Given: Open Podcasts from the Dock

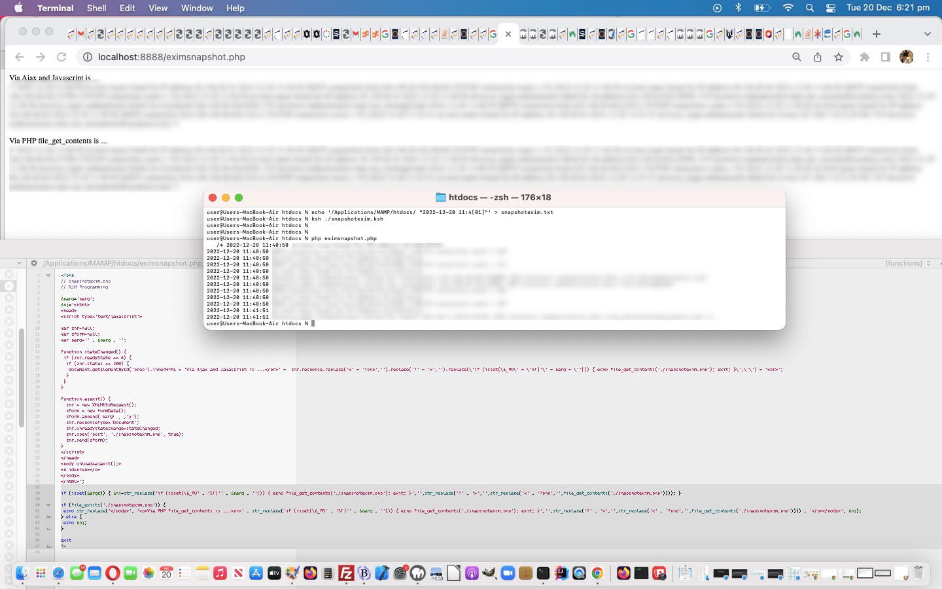Looking at the screenshot, I should pos(472,573).
